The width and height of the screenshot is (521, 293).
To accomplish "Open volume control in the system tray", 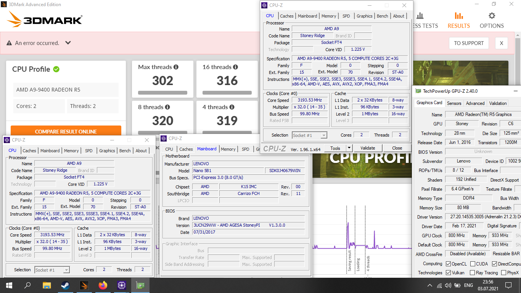I will point(448,285).
